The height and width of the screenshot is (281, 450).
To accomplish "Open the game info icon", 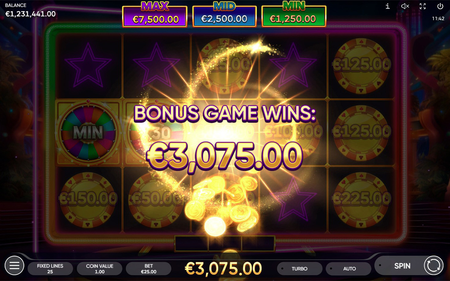I will 387,6.
